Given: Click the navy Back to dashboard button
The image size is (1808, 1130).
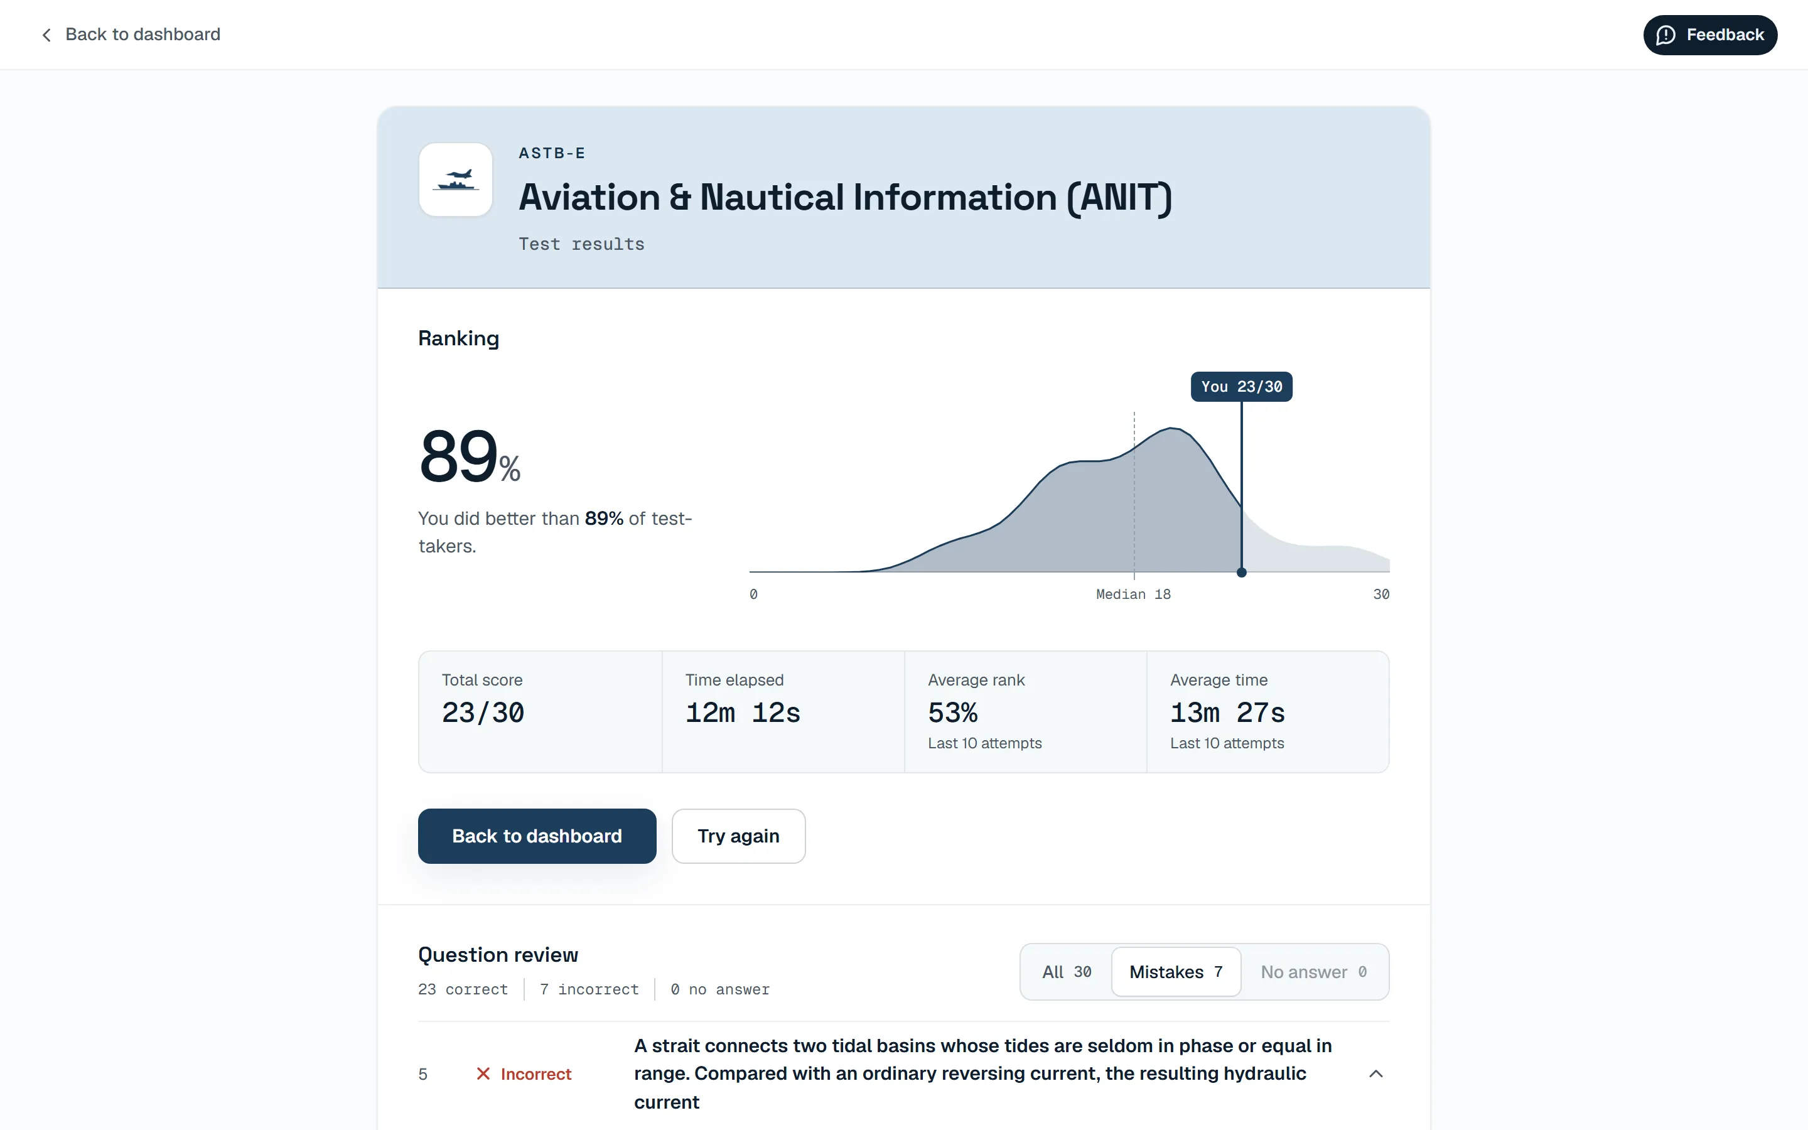Looking at the screenshot, I should (537, 836).
